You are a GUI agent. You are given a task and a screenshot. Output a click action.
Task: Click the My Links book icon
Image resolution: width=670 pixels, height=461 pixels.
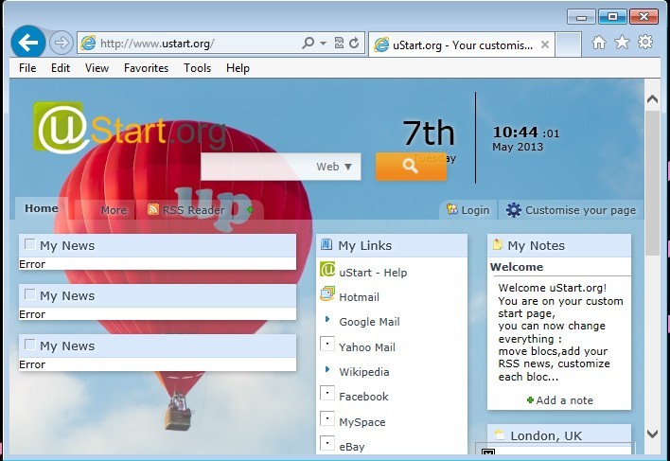(x=326, y=244)
